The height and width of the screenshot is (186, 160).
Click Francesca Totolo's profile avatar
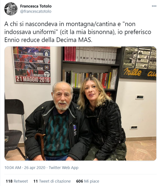(11, 9)
